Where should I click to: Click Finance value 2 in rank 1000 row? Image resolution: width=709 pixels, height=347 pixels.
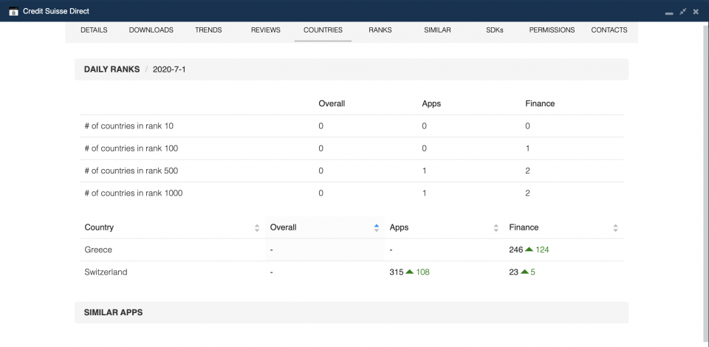tap(527, 193)
